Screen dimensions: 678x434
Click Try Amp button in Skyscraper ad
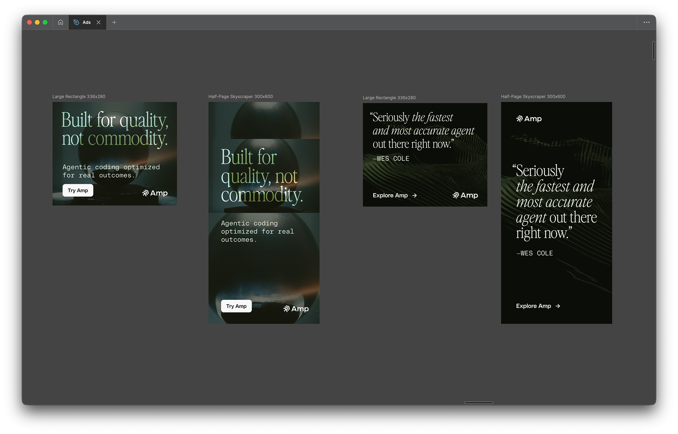[236, 306]
